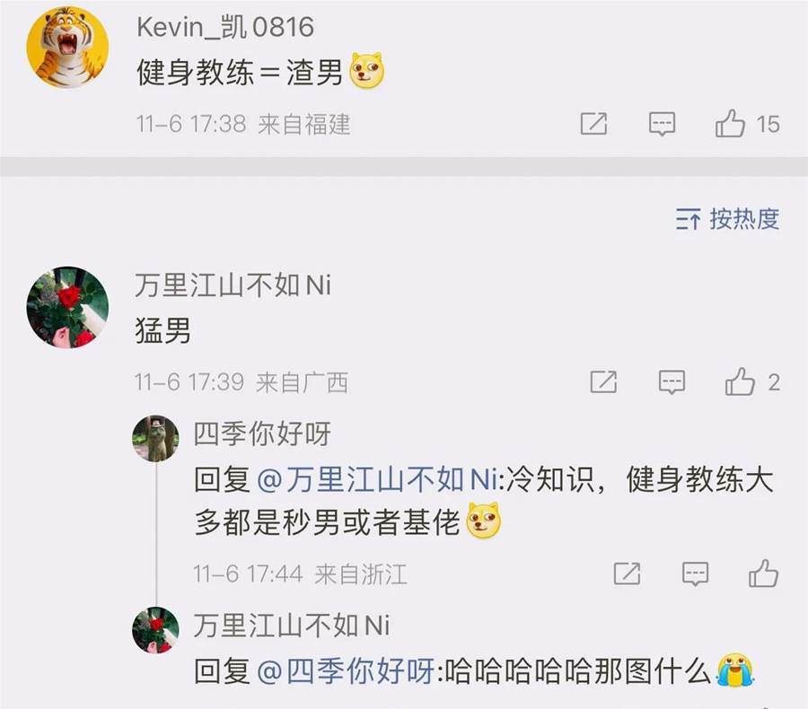Screen dimensions: 808x709
Task: Open 四季你好呀's cat avatar
Action: [155, 438]
